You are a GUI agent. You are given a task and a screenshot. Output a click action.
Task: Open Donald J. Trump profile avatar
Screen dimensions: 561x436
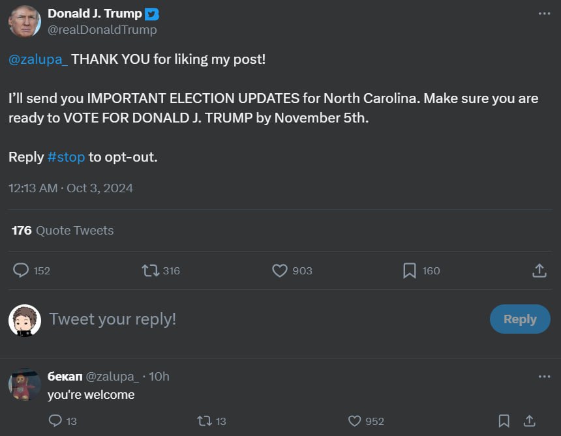[25, 22]
